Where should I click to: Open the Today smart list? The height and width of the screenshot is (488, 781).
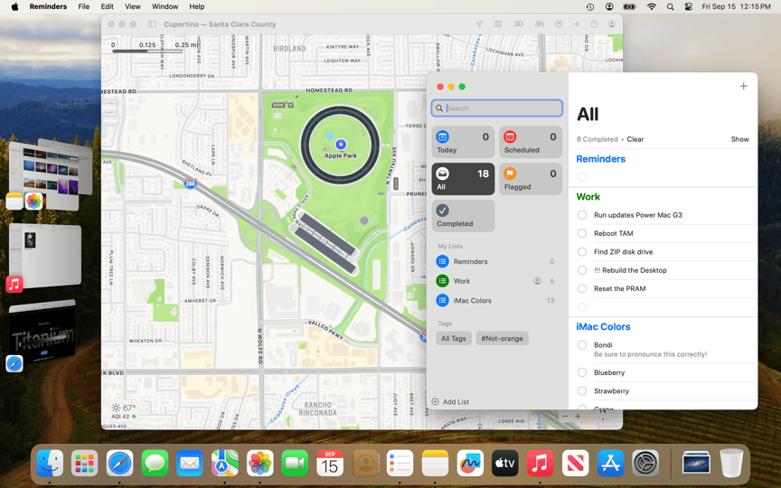tap(463, 143)
